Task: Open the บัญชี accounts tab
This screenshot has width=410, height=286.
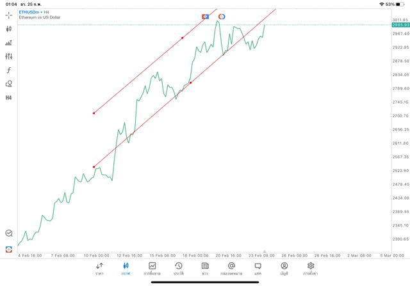Action: [284, 268]
